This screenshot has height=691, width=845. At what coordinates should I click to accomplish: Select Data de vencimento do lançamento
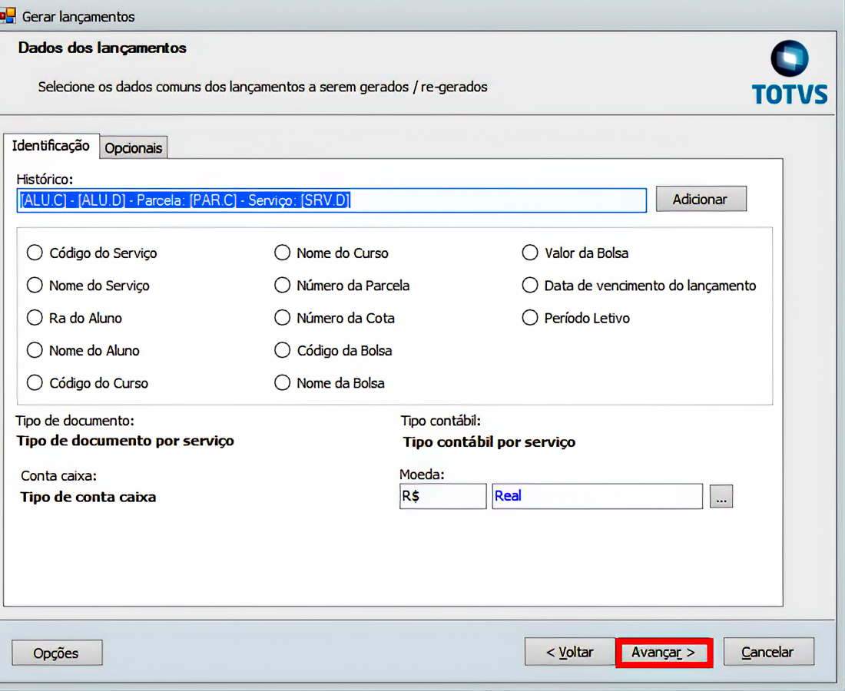529,285
